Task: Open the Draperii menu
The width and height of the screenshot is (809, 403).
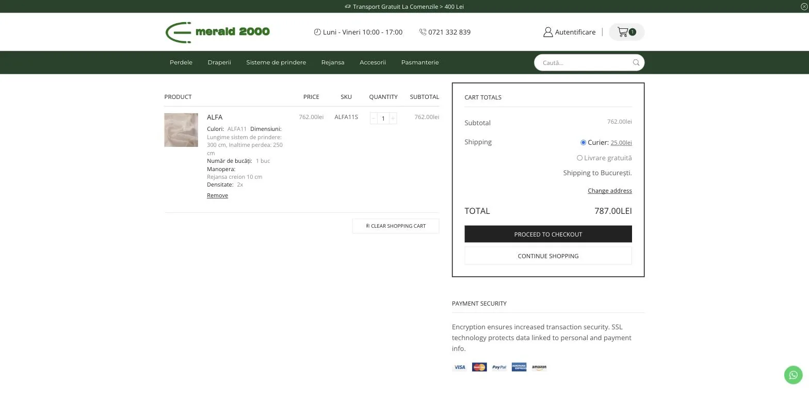Action: [219, 62]
